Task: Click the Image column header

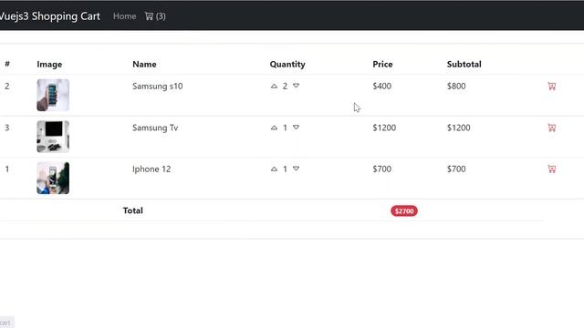Action: (x=49, y=65)
